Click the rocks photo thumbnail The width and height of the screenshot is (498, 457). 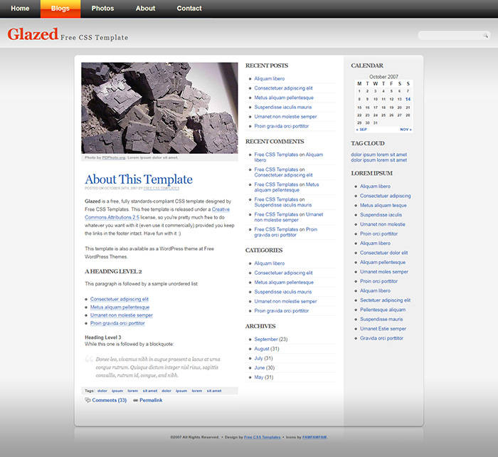159,108
